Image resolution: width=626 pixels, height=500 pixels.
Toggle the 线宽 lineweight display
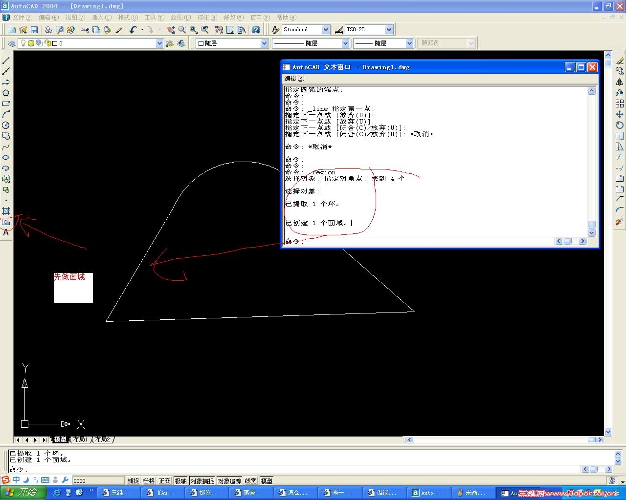(251, 481)
